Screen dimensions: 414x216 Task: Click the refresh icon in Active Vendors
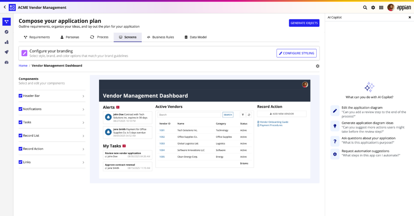[249, 115]
